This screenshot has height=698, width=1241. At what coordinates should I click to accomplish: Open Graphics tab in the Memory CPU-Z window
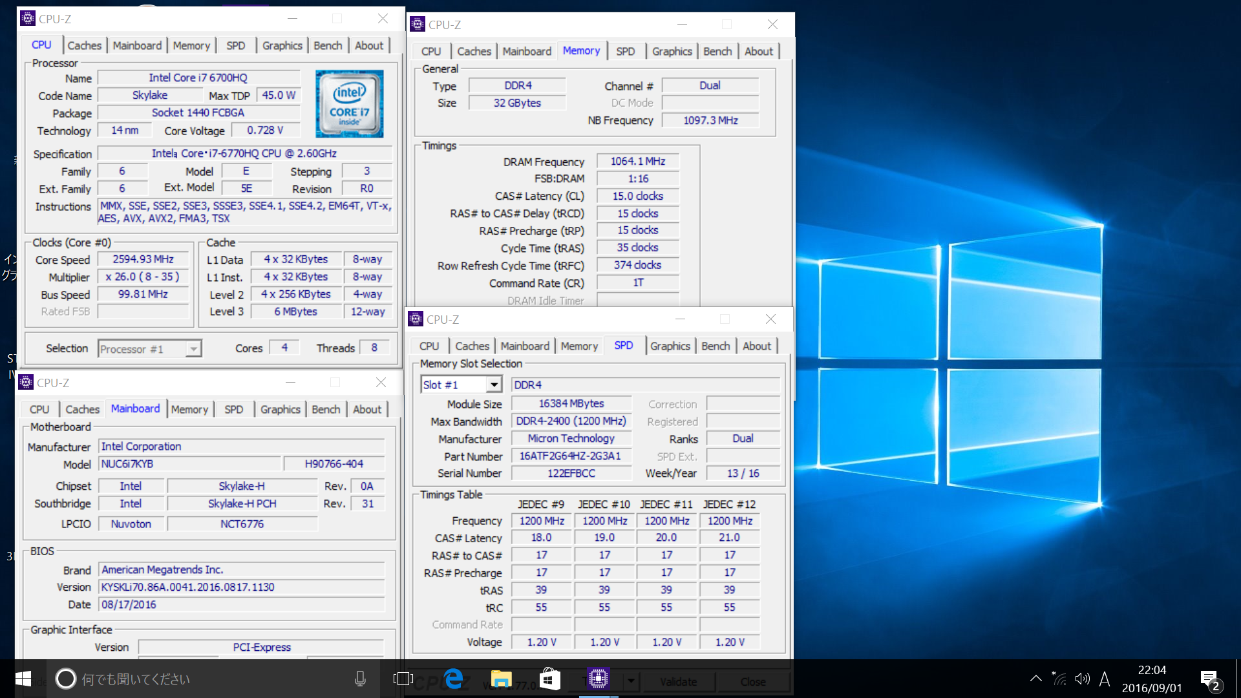click(672, 52)
